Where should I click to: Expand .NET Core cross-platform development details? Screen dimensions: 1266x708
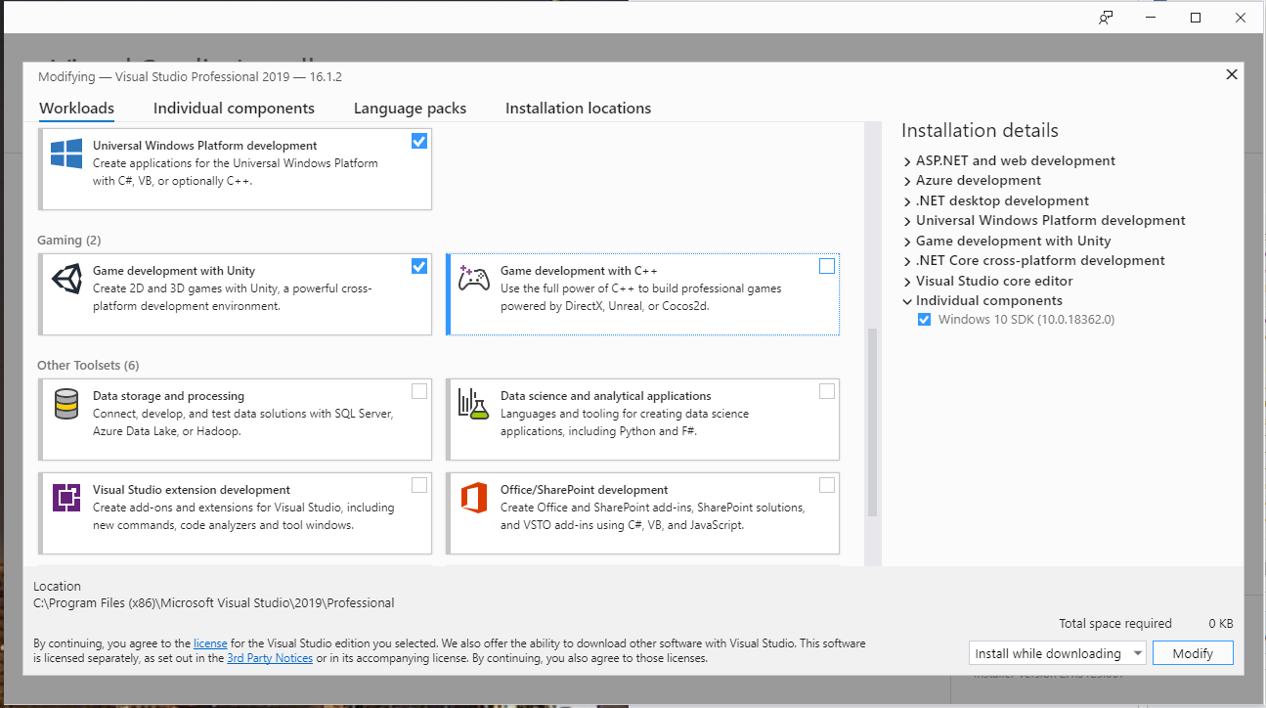(x=907, y=261)
